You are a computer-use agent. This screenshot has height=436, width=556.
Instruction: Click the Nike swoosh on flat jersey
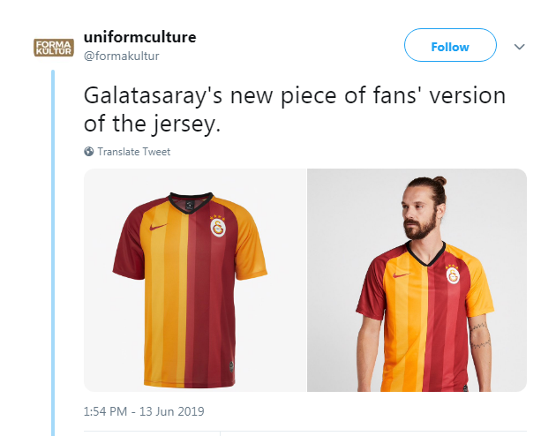158,227
